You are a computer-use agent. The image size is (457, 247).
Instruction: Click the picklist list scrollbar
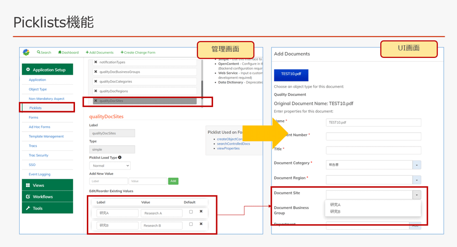point(202,89)
